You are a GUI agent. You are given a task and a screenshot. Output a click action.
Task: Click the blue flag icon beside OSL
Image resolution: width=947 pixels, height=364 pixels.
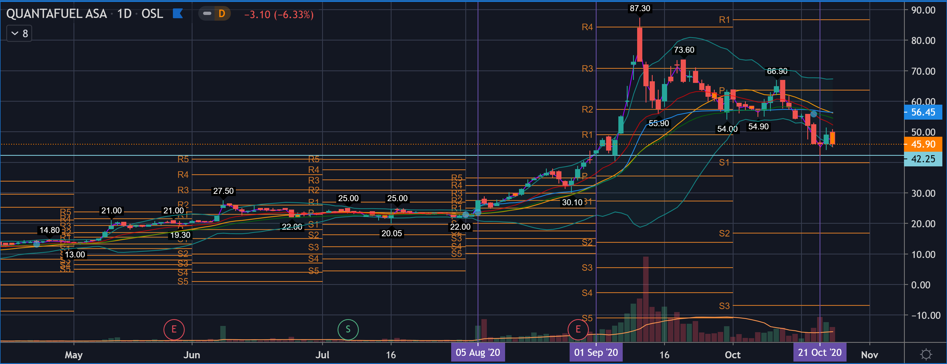tap(178, 14)
